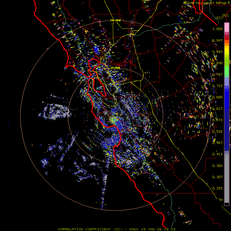Select the 0.840 scale value

[x=217, y=63]
